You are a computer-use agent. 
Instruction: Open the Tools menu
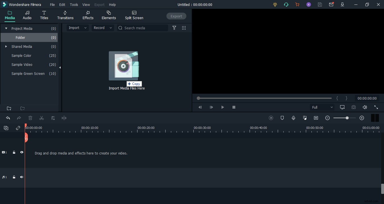click(x=74, y=5)
